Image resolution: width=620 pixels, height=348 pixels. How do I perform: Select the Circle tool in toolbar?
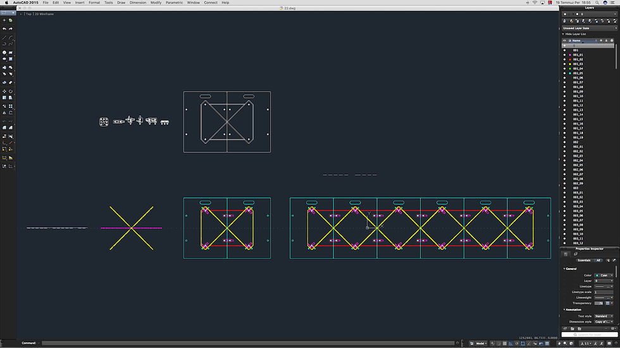4,52
